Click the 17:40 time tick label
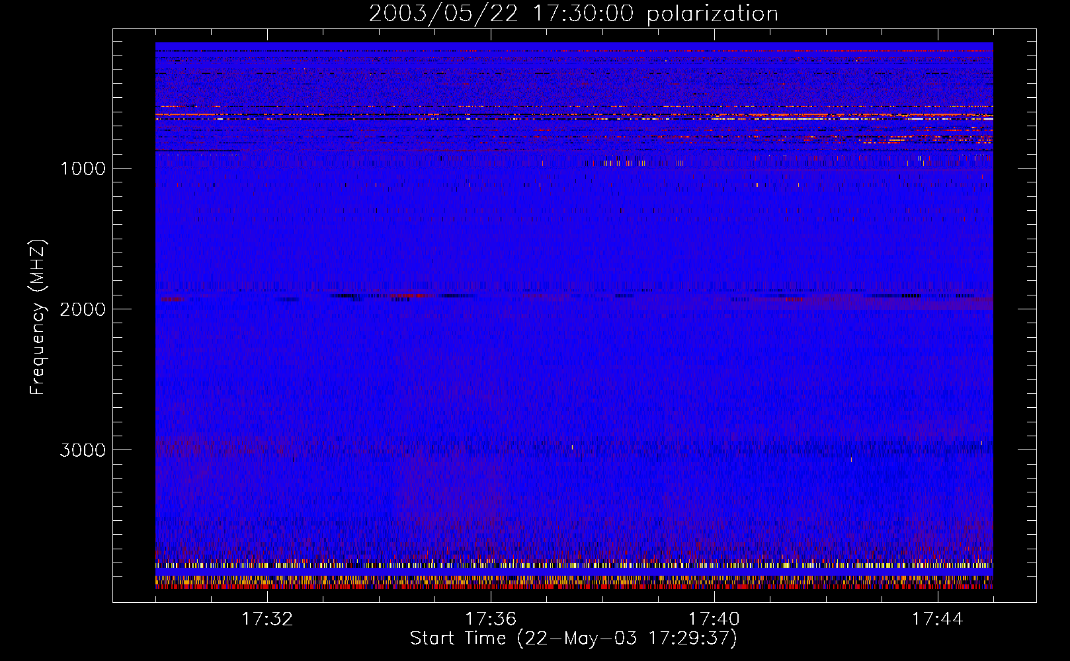The image size is (1070, 661). click(x=714, y=619)
